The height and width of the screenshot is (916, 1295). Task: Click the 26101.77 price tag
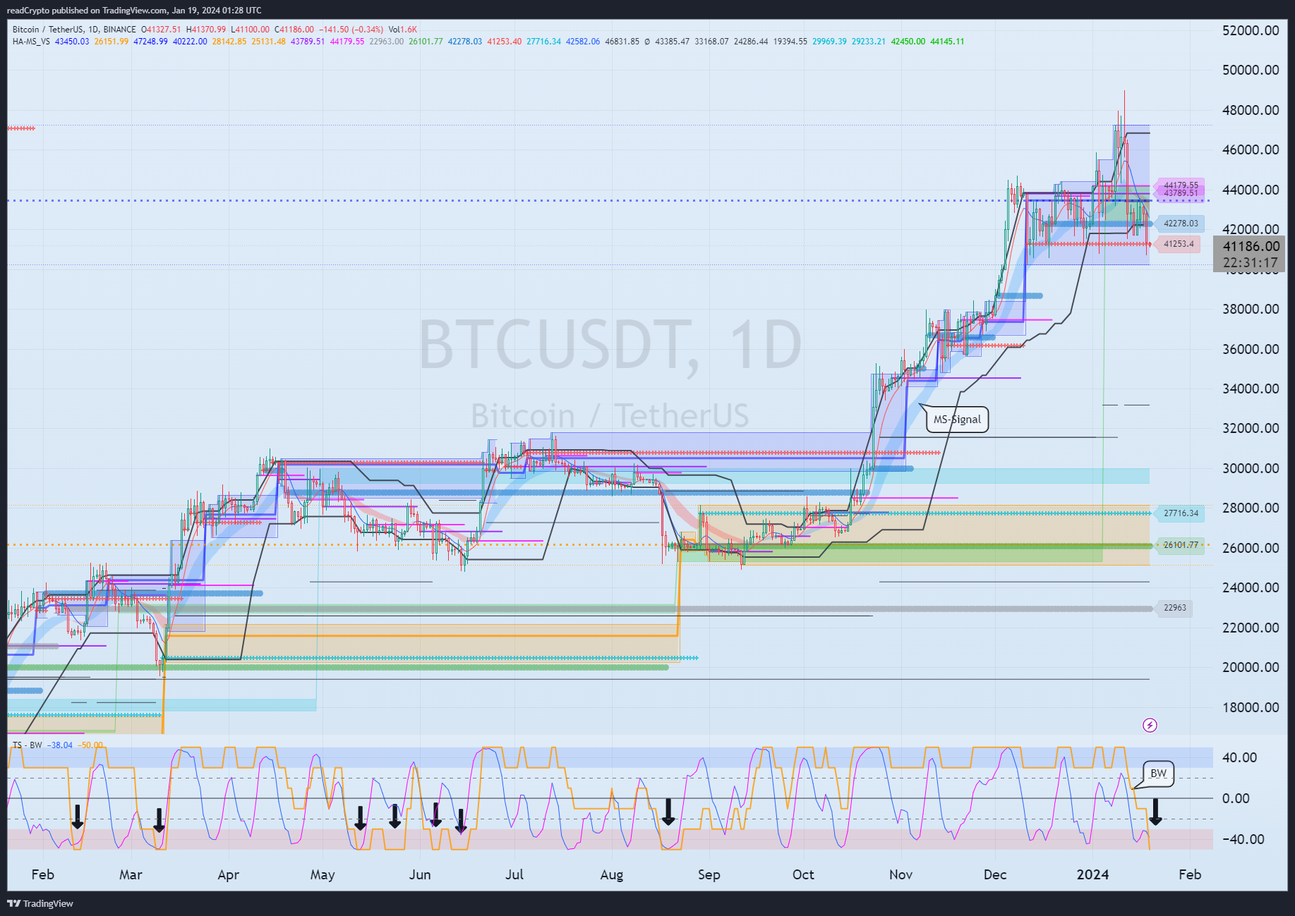[1180, 545]
